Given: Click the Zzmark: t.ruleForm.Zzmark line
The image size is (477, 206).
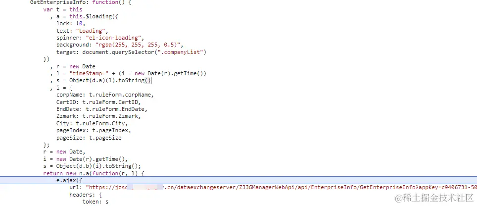Looking at the screenshot, I should click(98, 116).
